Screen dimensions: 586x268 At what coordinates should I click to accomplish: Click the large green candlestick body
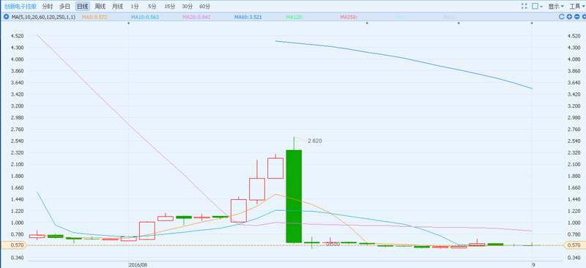click(294, 196)
